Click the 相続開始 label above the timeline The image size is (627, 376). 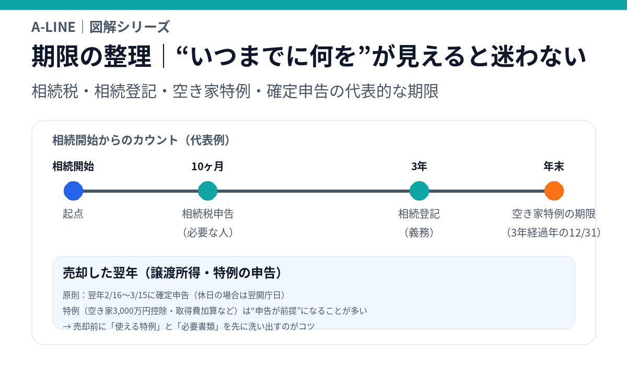73,167
